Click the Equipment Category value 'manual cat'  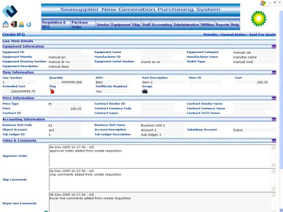point(242,53)
